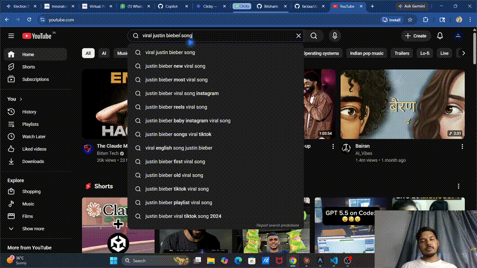
Task: Click the Create button
Action: [x=416, y=36]
